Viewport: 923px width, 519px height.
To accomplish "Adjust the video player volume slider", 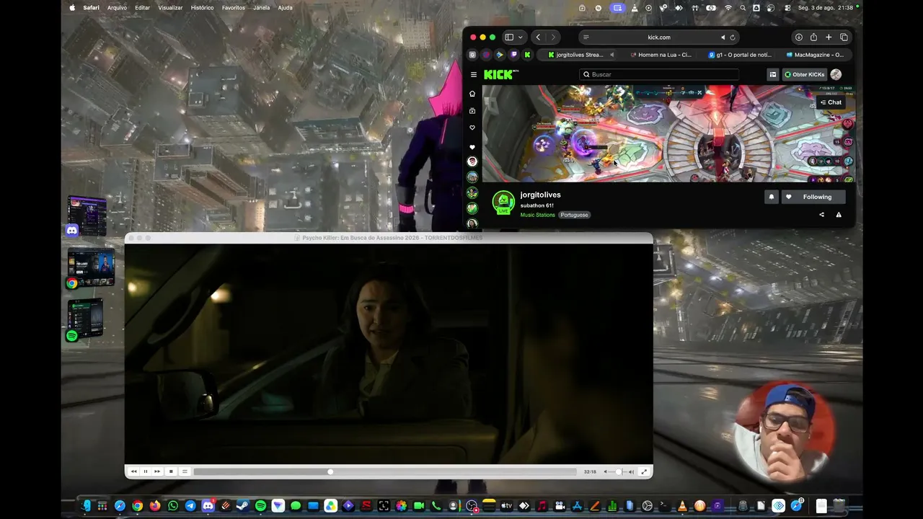I will 619,471.
